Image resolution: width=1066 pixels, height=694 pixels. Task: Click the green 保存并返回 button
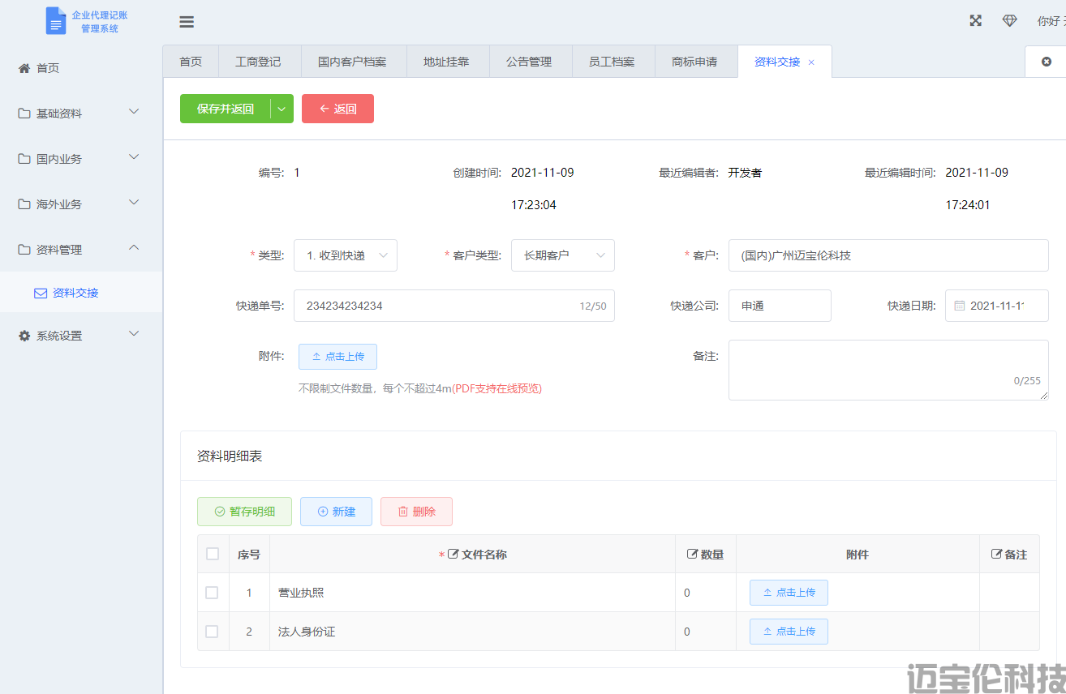[226, 109]
